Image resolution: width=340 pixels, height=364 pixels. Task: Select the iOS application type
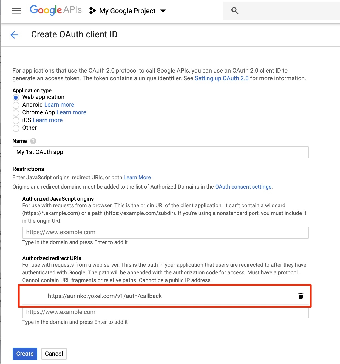coord(16,120)
